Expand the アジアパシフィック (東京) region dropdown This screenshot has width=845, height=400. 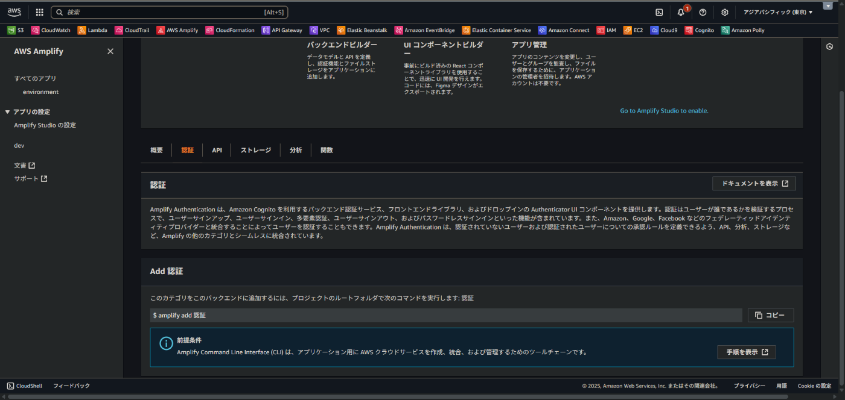(778, 12)
